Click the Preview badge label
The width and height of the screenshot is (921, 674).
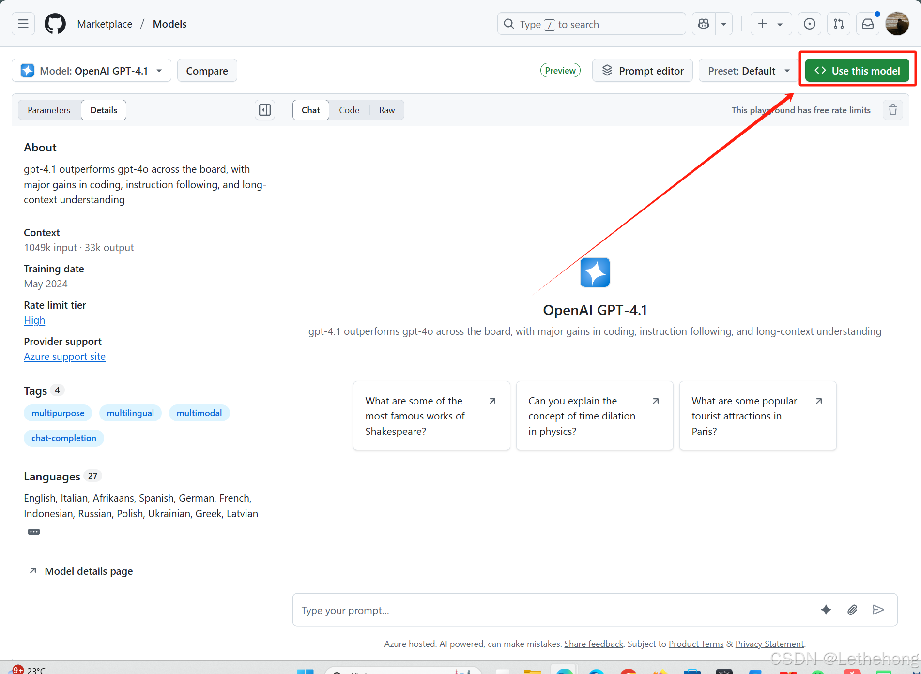(x=560, y=70)
